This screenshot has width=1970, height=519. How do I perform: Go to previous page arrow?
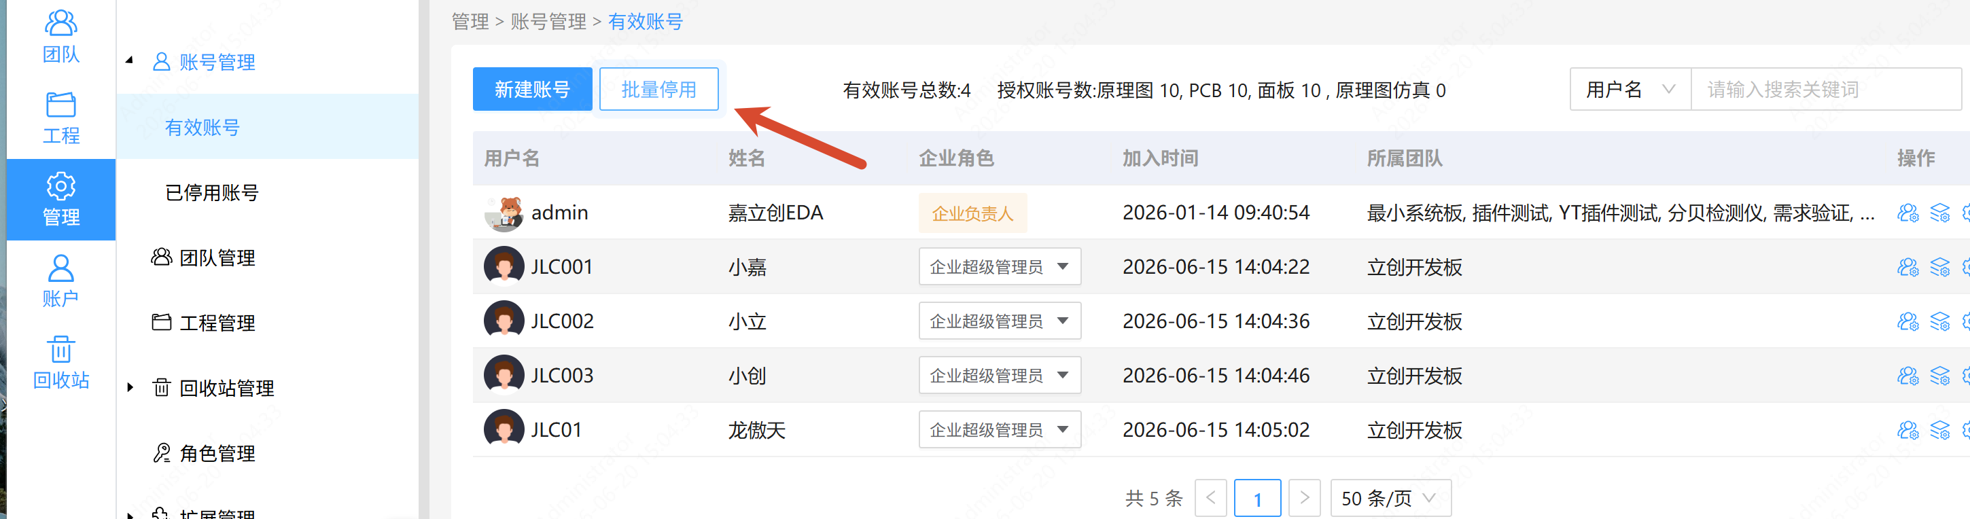[1210, 497]
